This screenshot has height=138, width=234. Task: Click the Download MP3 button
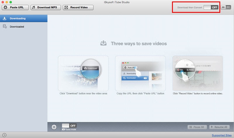pyautogui.click(x=46, y=8)
